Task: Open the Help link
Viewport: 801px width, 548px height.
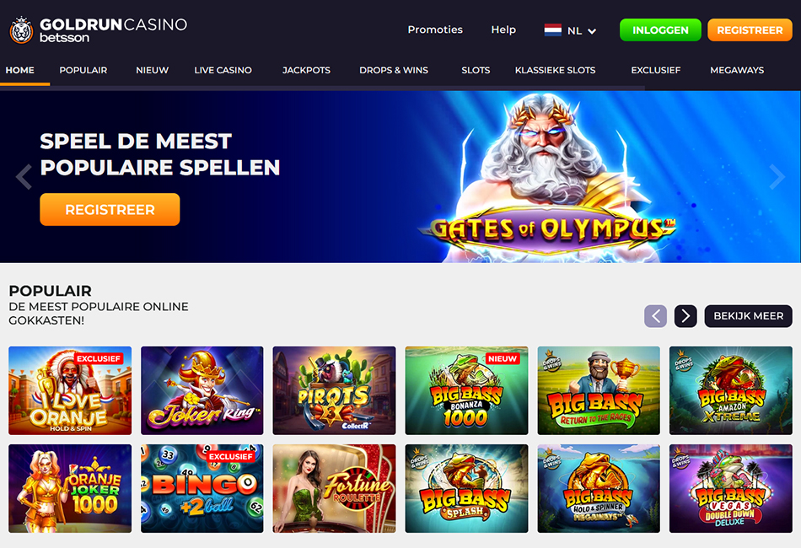Action: pyautogui.click(x=503, y=30)
